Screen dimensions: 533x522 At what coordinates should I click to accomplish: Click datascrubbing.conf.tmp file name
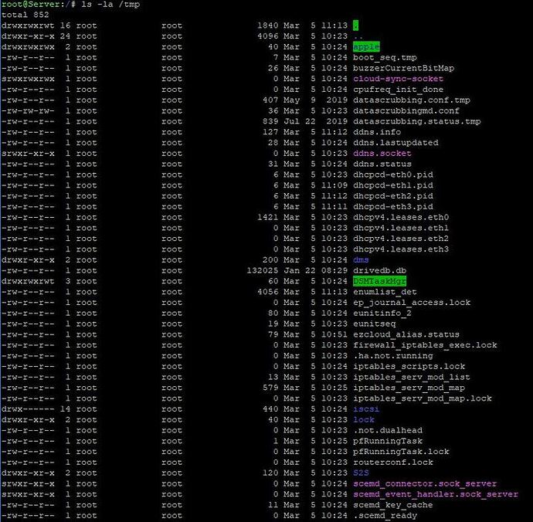[x=411, y=100]
